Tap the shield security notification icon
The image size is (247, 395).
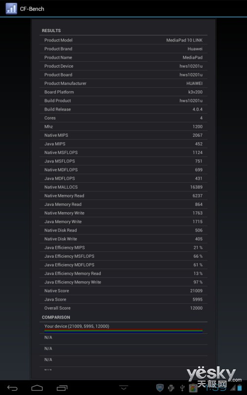coord(160,388)
